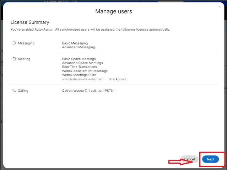
Task: Click Advanced Space Meetings text
Action: 82,63
